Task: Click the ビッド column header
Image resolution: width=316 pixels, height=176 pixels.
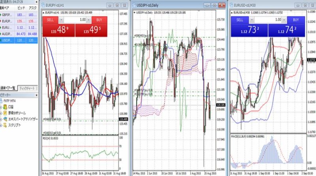Action: click(21, 8)
